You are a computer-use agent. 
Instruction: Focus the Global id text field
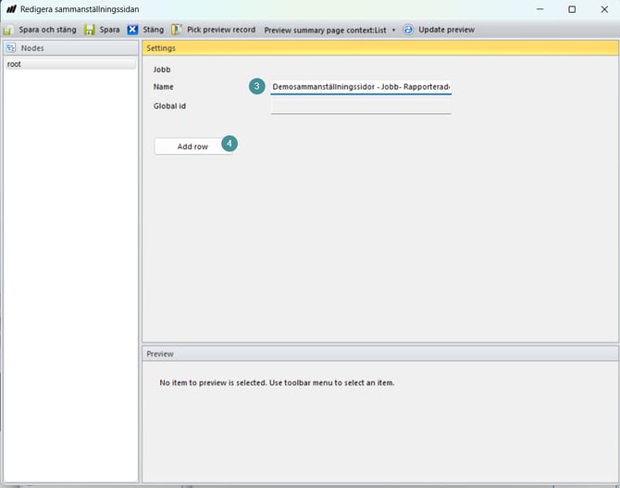(x=360, y=106)
